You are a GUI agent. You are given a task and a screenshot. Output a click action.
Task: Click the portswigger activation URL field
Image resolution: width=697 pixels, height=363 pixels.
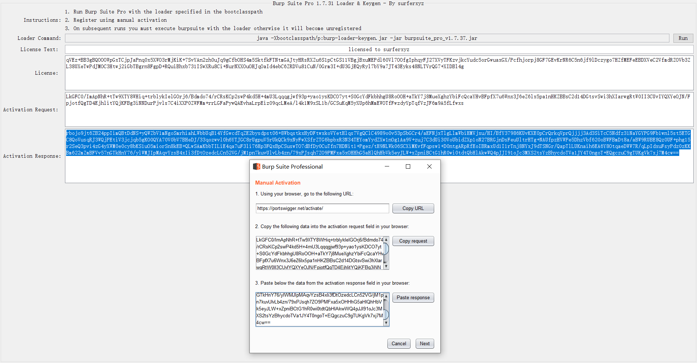322,209
